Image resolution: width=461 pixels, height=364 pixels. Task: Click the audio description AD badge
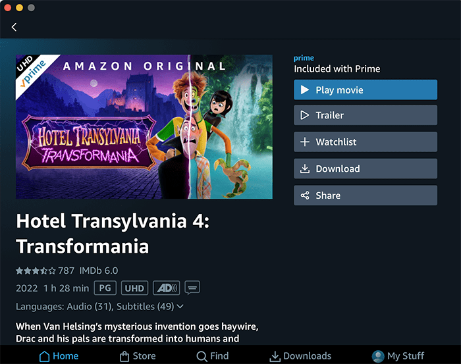pyautogui.click(x=166, y=288)
